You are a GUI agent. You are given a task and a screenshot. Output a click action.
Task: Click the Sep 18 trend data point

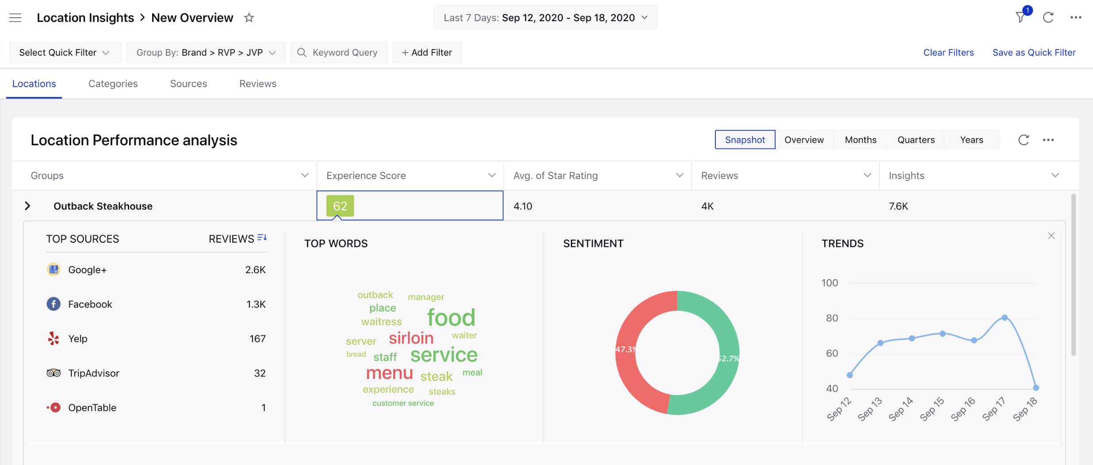[1036, 388]
